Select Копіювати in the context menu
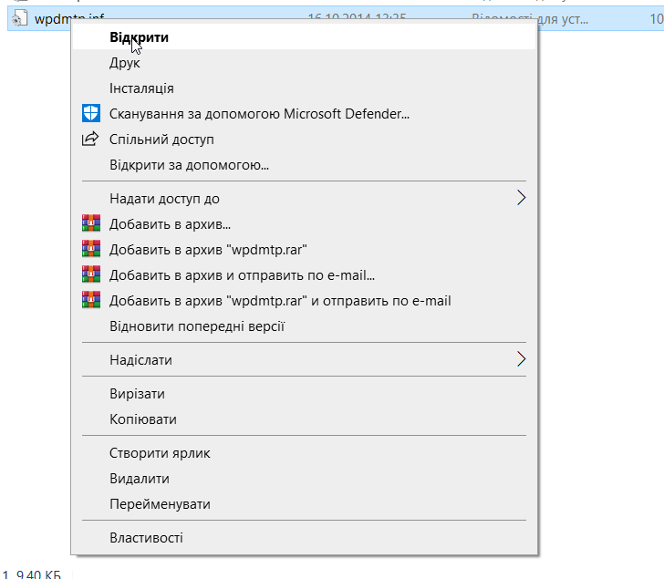Viewport: 664px width, 579px height. tap(304, 419)
